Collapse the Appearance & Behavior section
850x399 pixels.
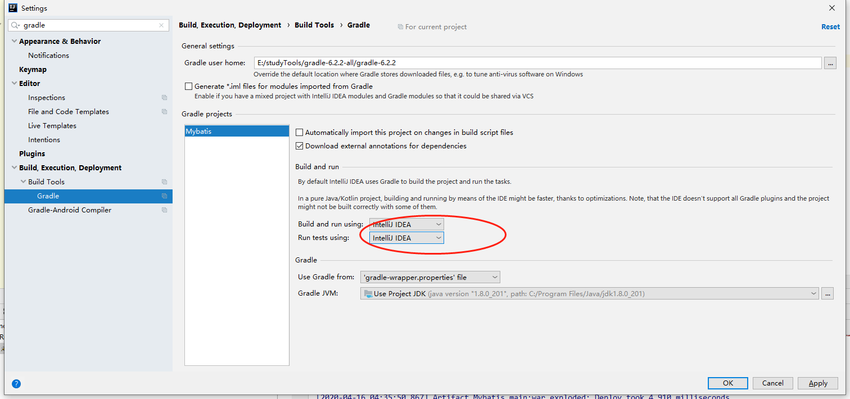click(14, 42)
